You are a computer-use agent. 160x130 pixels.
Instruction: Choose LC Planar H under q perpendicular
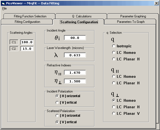(126, 107)
